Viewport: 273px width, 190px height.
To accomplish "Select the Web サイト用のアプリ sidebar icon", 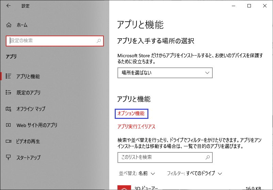I will click(x=9, y=125).
